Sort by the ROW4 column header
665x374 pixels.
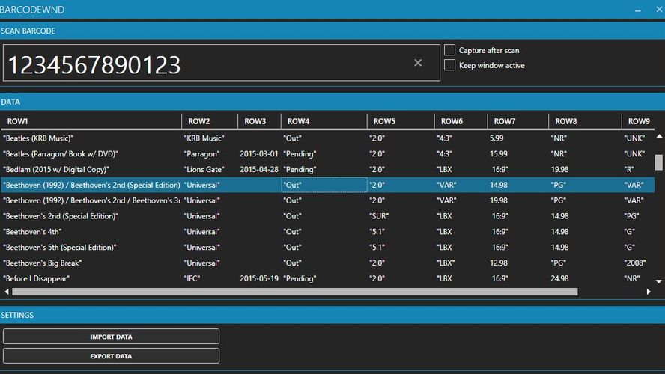tap(298, 121)
